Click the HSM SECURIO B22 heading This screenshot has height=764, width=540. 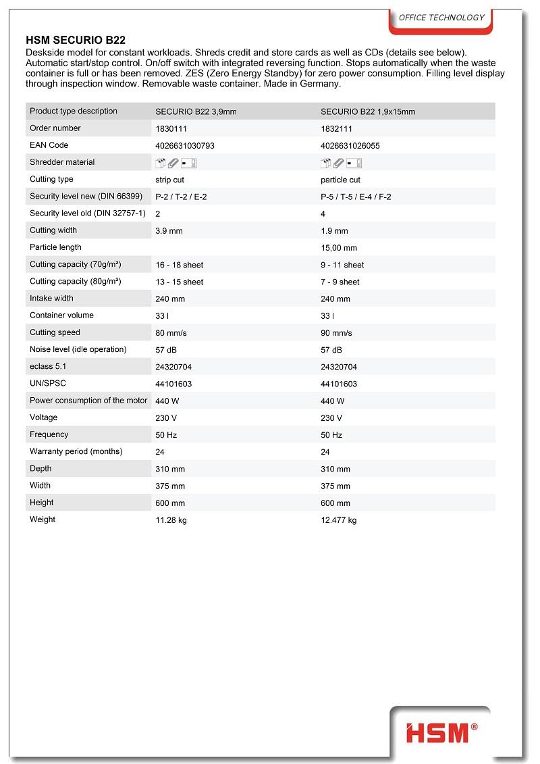(76, 40)
